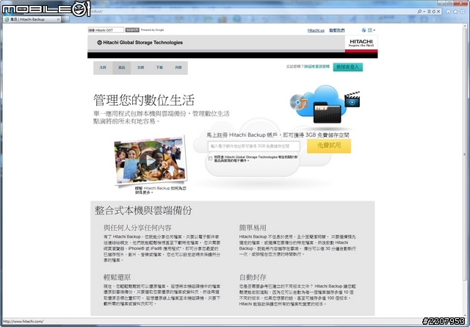Click the HITACHI Inspire the Next logo
The image size is (470, 327).
361,43
